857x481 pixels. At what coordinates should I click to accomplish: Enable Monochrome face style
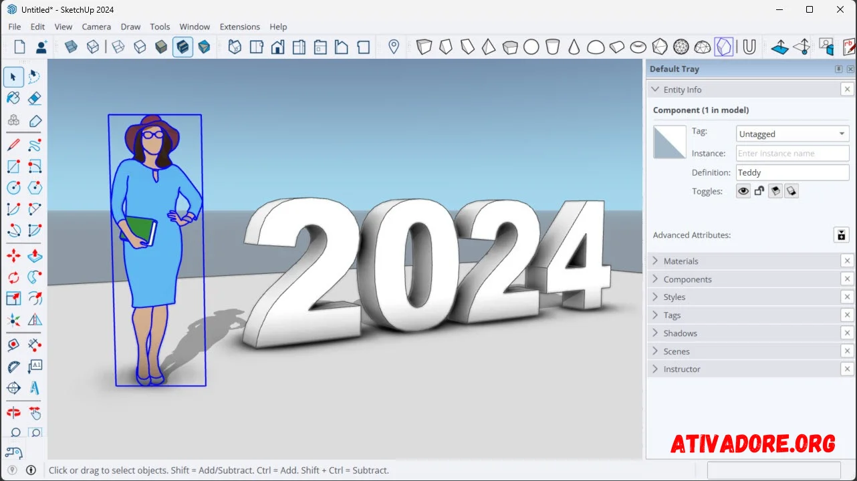point(204,47)
